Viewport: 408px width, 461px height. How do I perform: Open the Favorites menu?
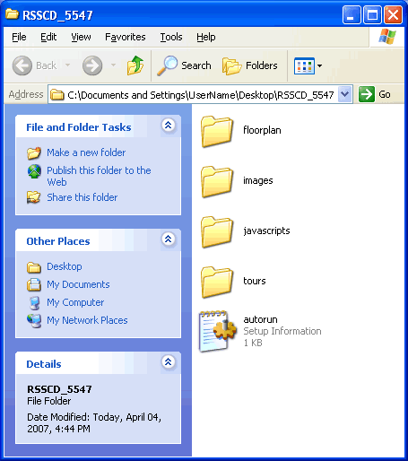(126, 37)
